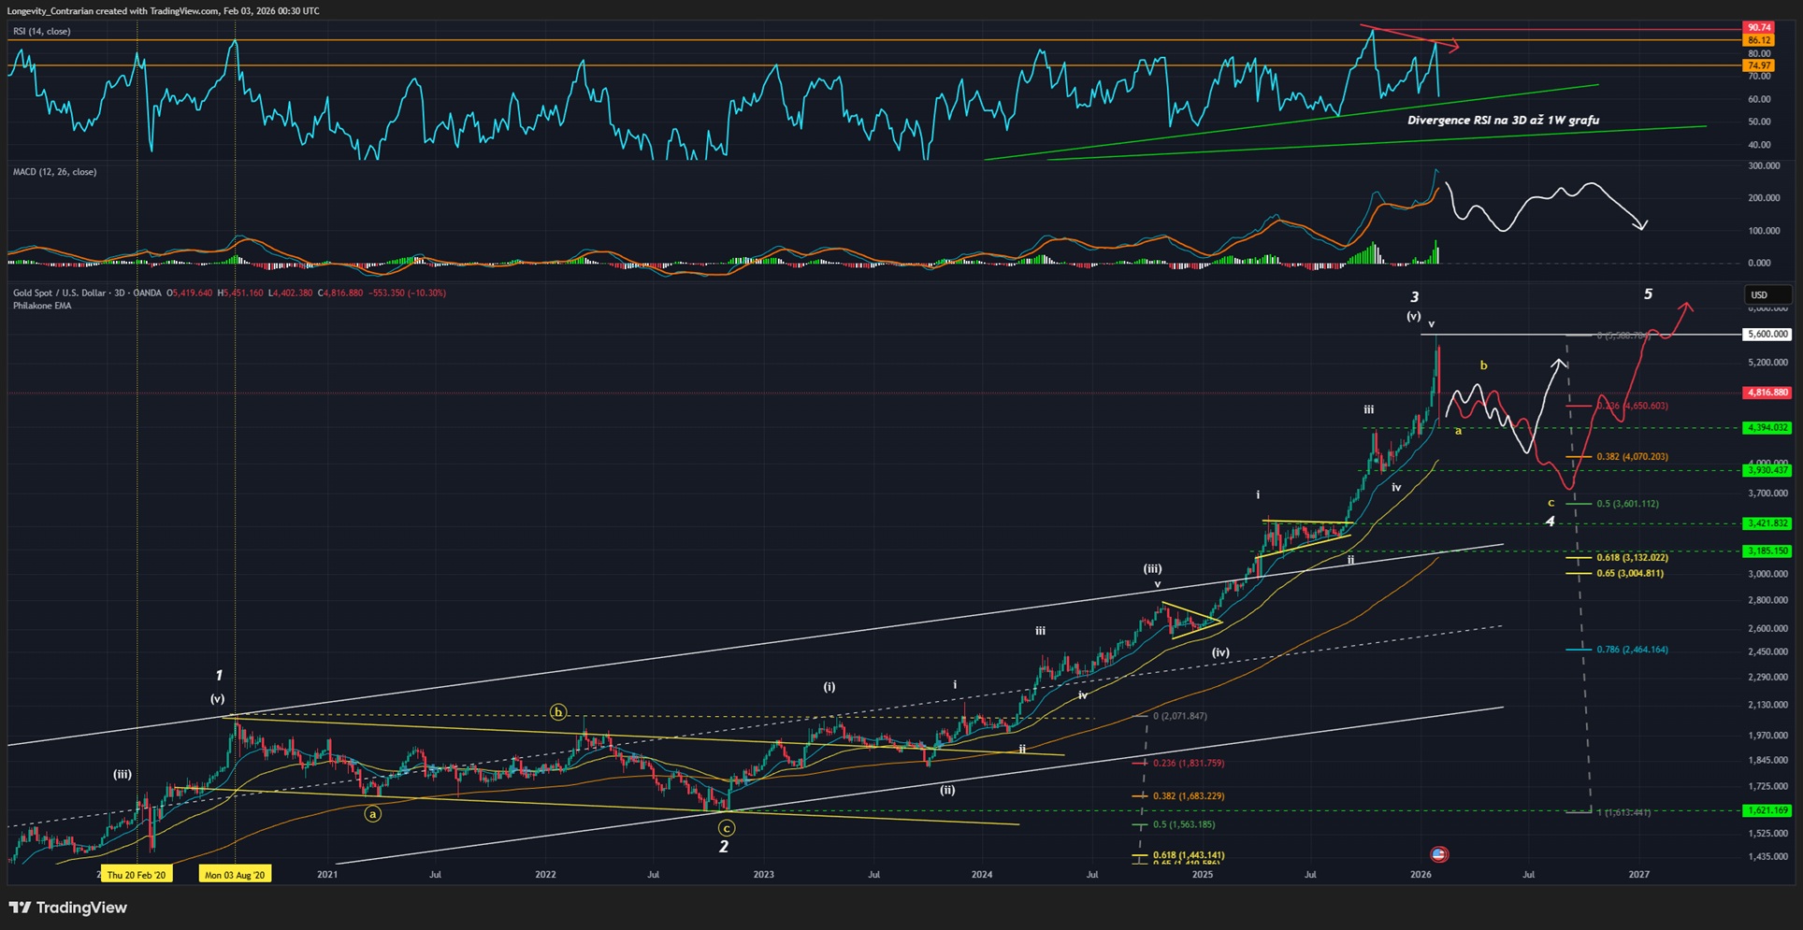1803x930 pixels.
Task: Click the 2024 label on the time axis
Action: (982, 875)
